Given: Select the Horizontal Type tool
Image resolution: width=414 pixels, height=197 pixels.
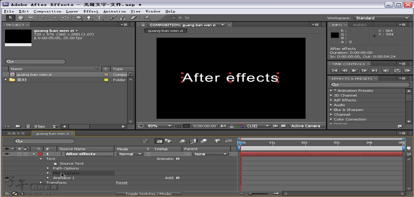Looking at the screenshot, I should coord(100,18).
